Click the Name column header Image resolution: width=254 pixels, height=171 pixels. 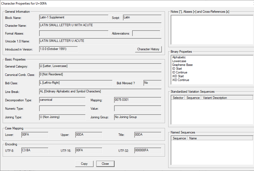[x=193, y=138]
